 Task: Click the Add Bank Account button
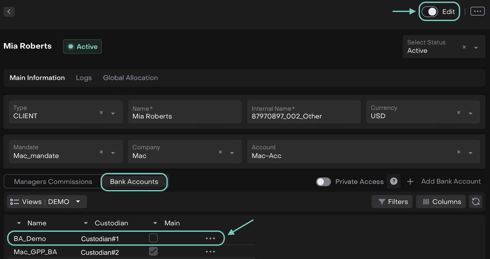(x=445, y=182)
